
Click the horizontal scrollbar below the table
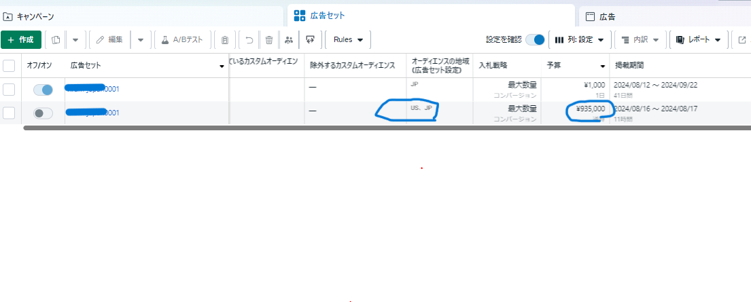coord(387,128)
